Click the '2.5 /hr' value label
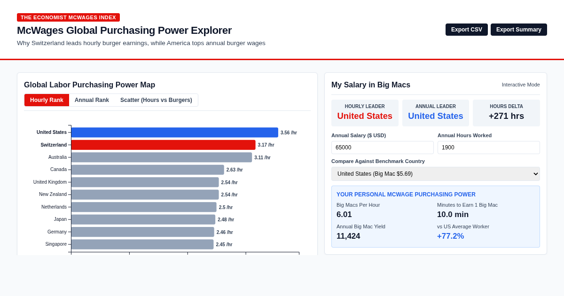Image resolution: width=564 pixels, height=296 pixels. [226, 208]
